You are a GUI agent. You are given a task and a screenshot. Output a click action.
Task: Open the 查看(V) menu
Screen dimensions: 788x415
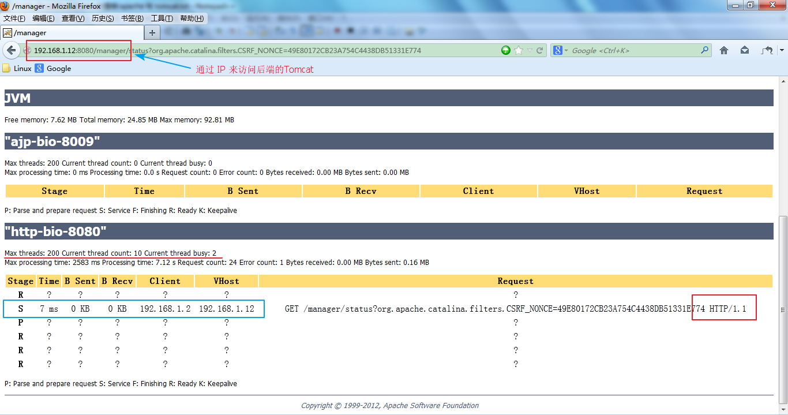tap(73, 18)
